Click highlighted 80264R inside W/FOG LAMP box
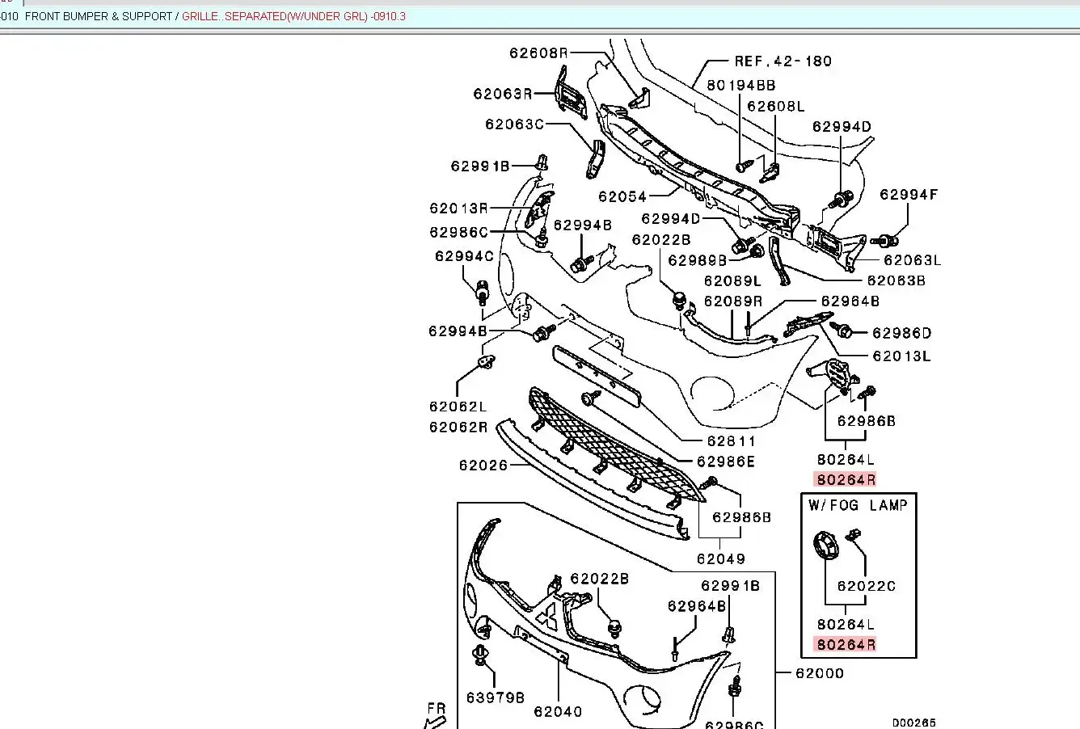Viewport: 1080px width, 729px height. point(846,645)
